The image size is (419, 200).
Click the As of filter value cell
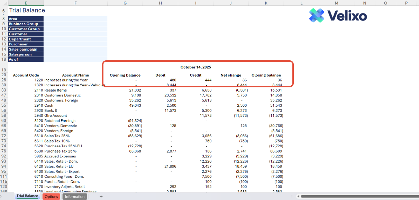(75, 59)
